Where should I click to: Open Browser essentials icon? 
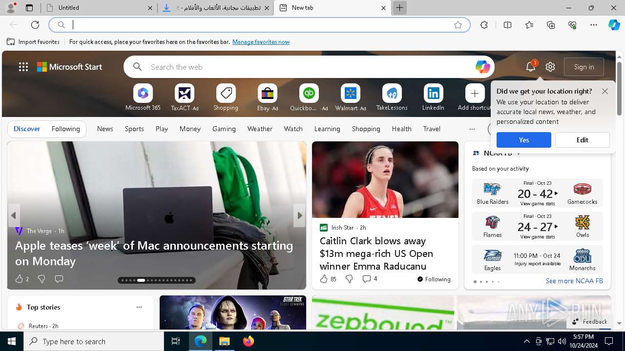click(572, 25)
